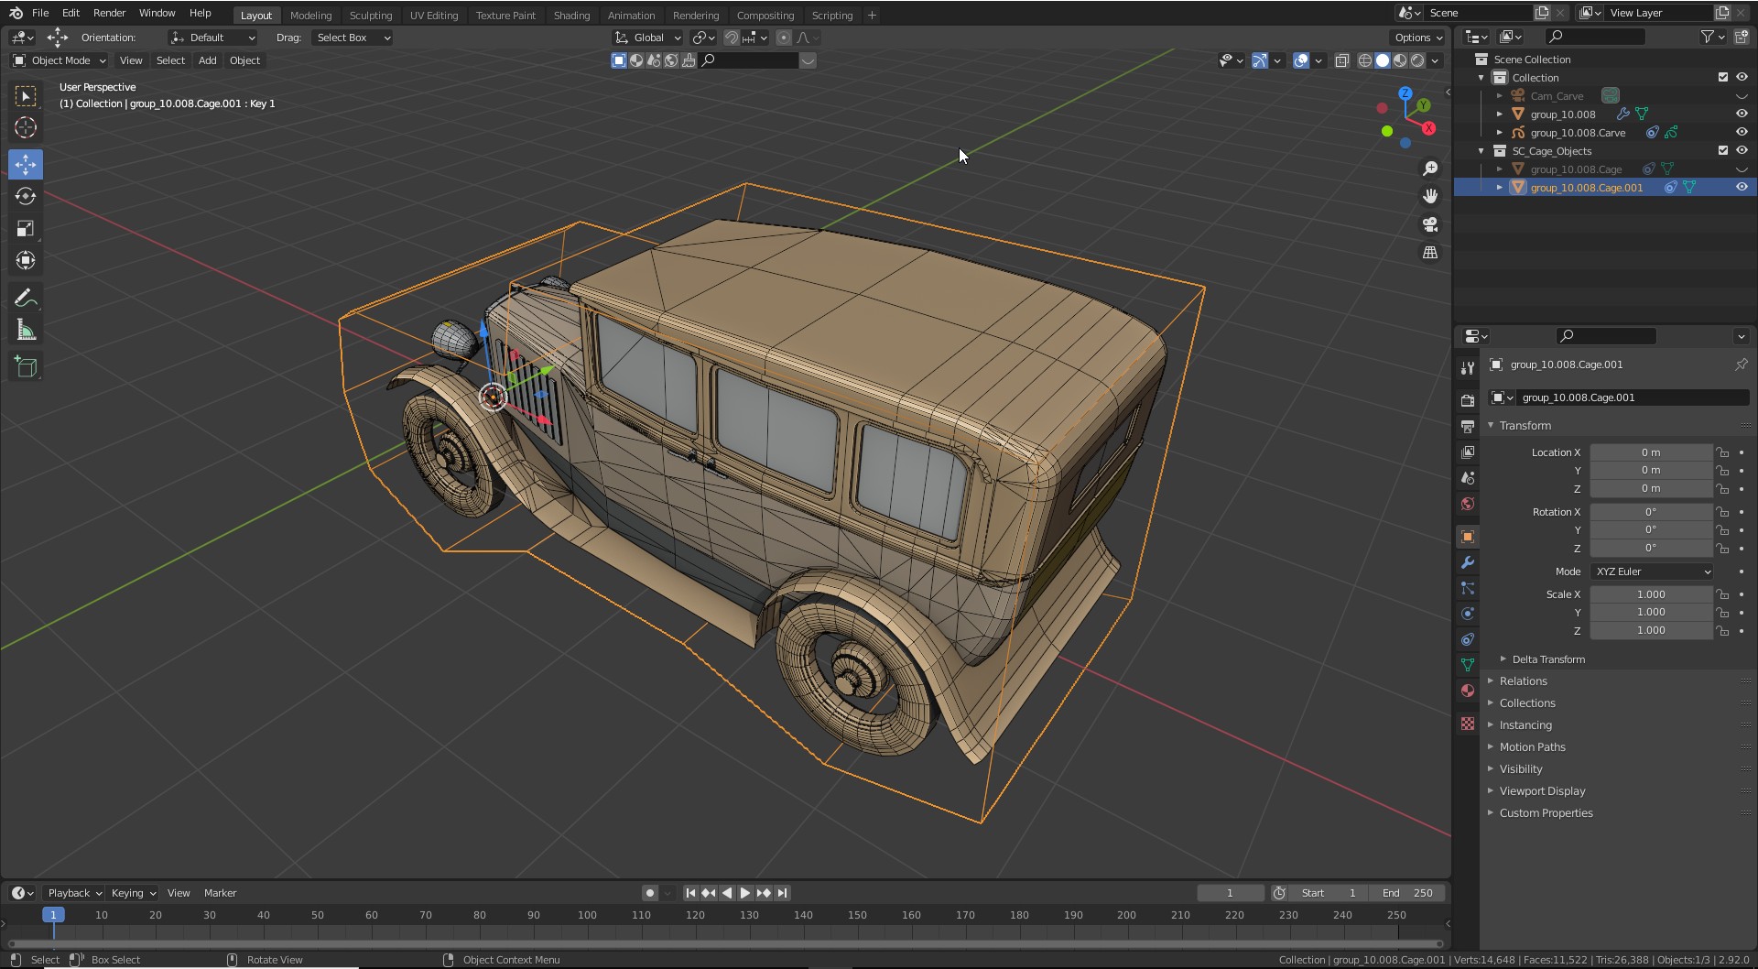Click the Pan view hand icon

click(1430, 196)
